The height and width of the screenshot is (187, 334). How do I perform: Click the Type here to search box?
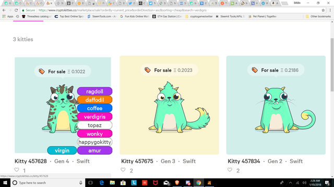click(47, 183)
